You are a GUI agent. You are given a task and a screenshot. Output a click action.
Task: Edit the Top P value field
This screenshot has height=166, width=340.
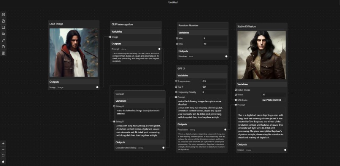214,87
